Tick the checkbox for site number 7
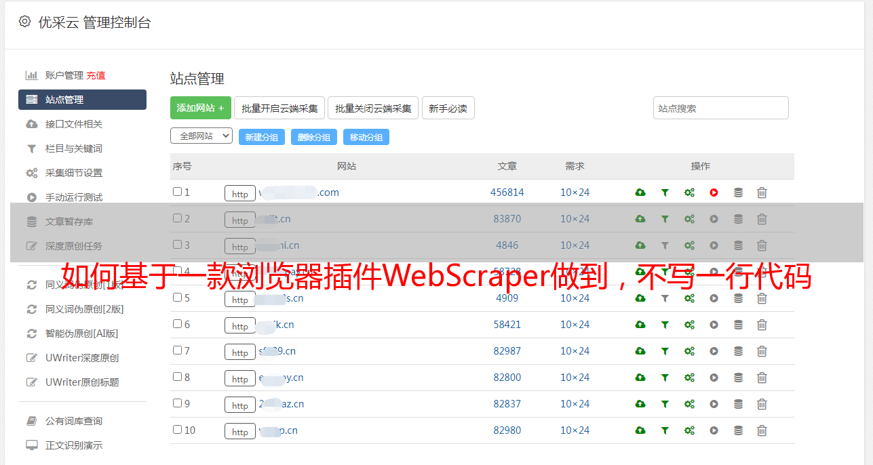Viewport: 873px width, 465px height. [177, 350]
